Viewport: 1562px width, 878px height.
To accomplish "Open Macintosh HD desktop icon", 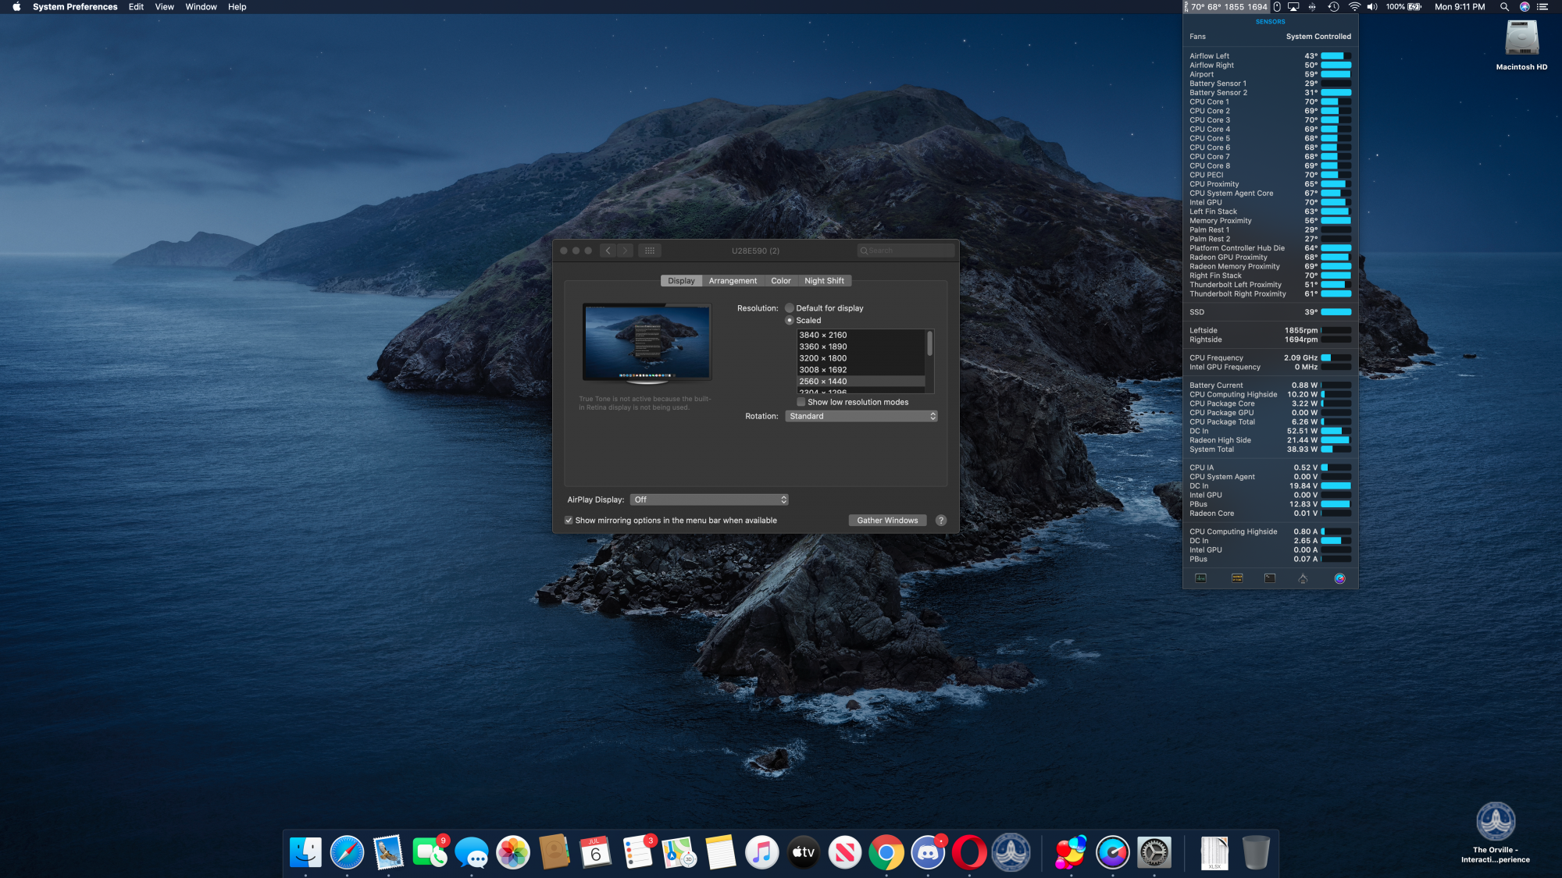I will 1521,44.
